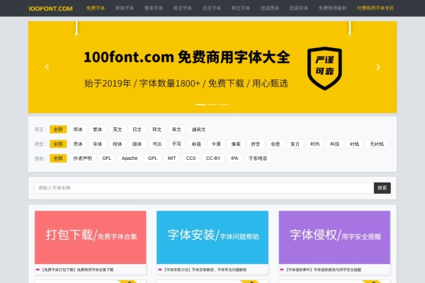Image resolution: width=425 pixels, height=283 pixels.
Task: Select 全部 in the 类型 filter row
Action: (x=58, y=144)
